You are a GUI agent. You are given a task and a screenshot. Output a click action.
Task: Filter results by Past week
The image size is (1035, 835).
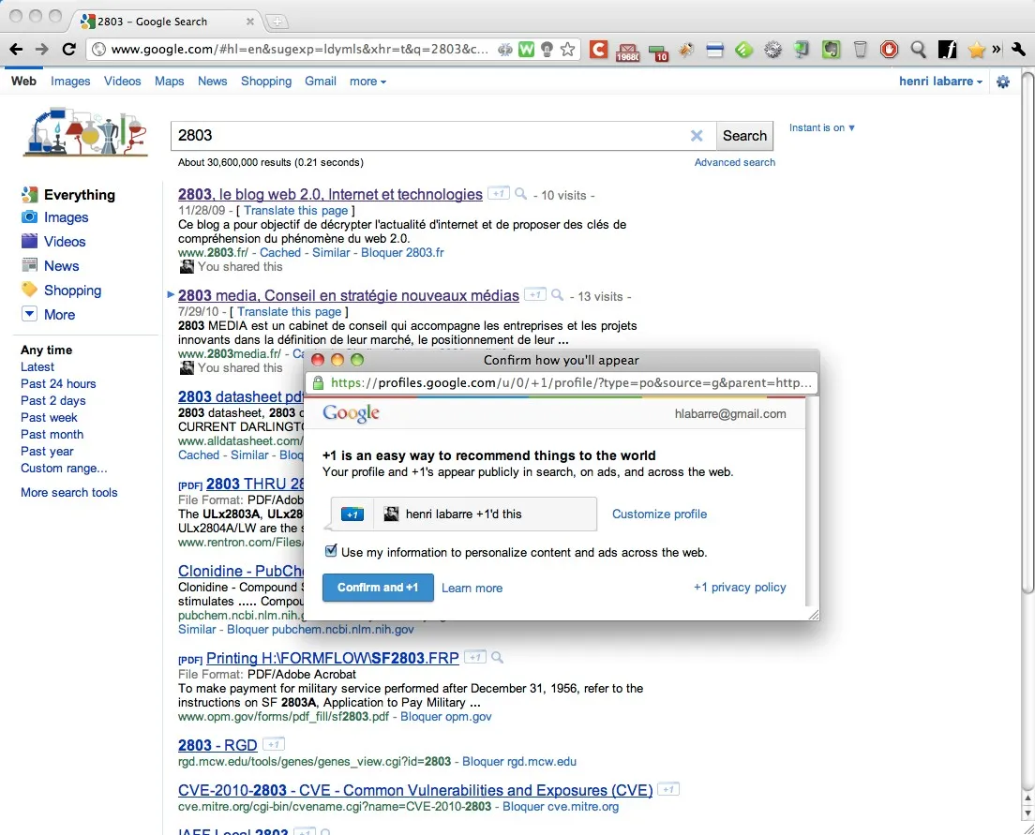49,417
